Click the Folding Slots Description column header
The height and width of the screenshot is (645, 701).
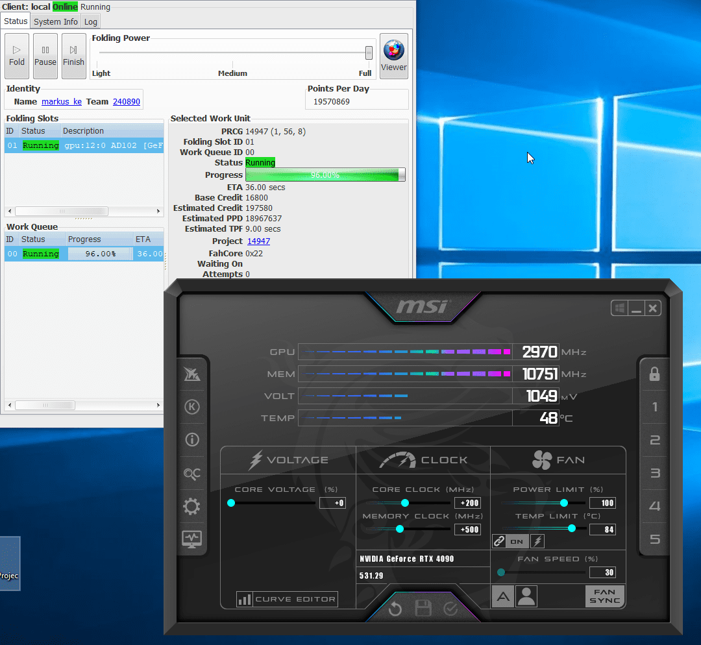tap(112, 131)
